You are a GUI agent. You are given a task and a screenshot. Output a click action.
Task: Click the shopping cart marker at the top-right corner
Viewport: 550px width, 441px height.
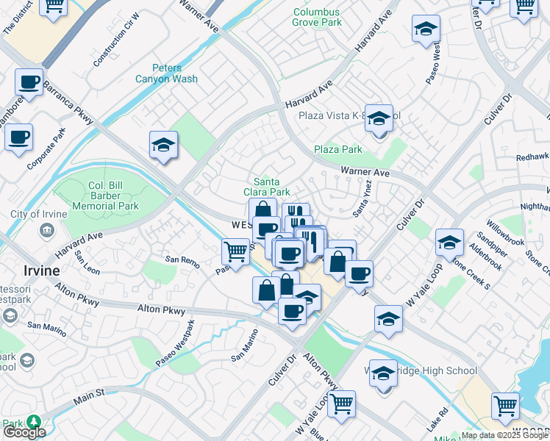(x=524, y=9)
